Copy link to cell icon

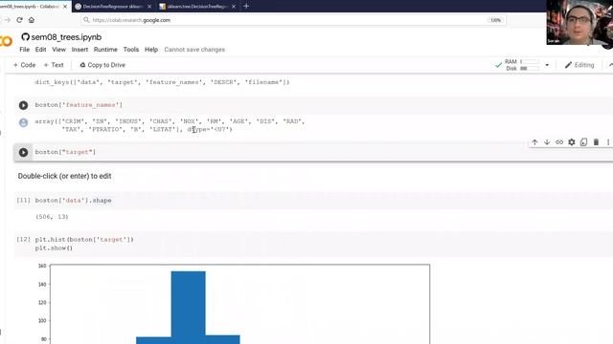click(559, 142)
